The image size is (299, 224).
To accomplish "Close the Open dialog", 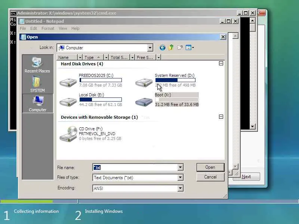I will pyautogui.click(x=223, y=37).
